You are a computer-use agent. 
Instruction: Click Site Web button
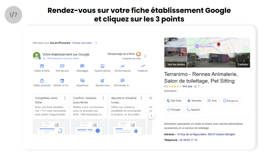coord(174,101)
